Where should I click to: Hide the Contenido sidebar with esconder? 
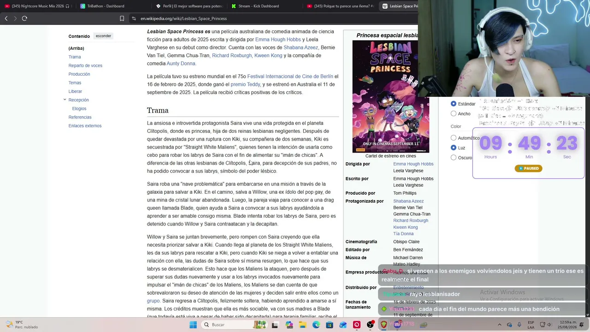tap(104, 36)
